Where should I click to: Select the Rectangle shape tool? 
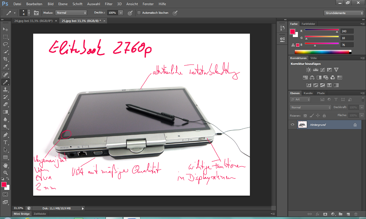point(5,157)
